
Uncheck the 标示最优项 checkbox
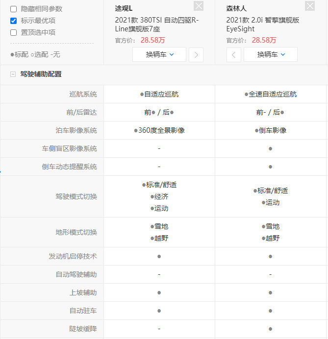pos(13,21)
